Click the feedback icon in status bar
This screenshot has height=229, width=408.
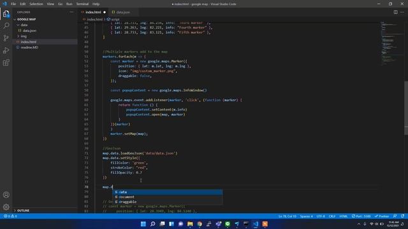click(x=395, y=216)
